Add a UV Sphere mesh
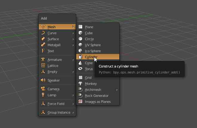Image resolution: width=197 pixels, height=128 pixels. [98, 45]
